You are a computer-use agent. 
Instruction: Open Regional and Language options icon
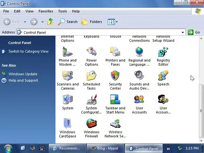pyautogui.click(x=139, y=51)
